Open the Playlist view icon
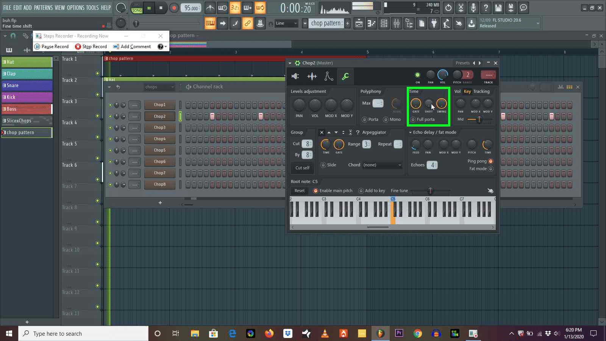 pyautogui.click(x=359, y=23)
